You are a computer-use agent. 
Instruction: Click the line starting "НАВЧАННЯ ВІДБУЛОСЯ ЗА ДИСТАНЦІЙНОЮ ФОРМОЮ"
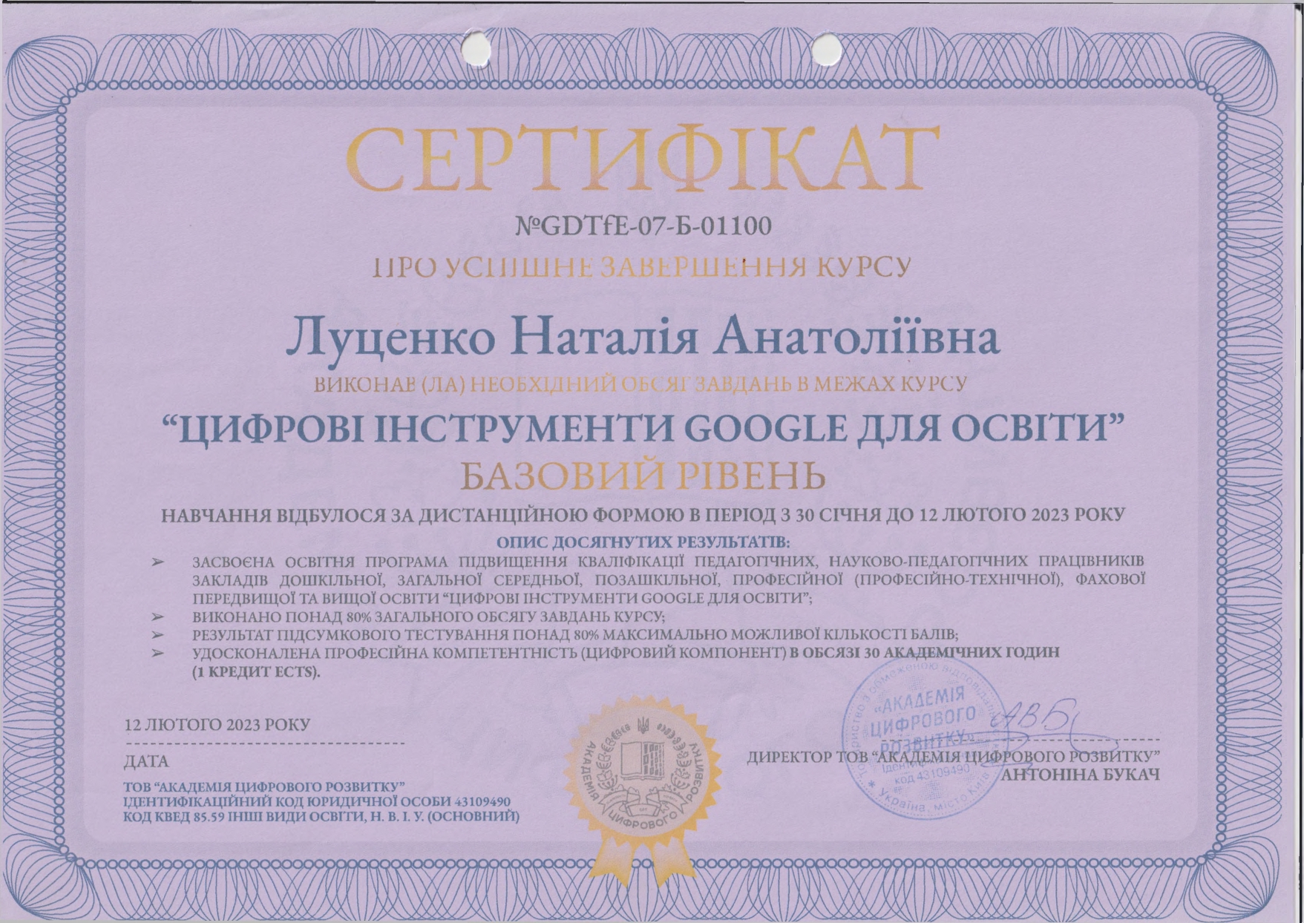point(643,514)
